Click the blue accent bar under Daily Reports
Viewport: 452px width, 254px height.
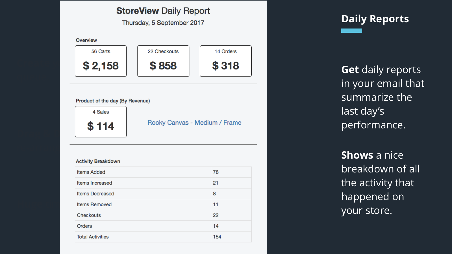pos(351,30)
